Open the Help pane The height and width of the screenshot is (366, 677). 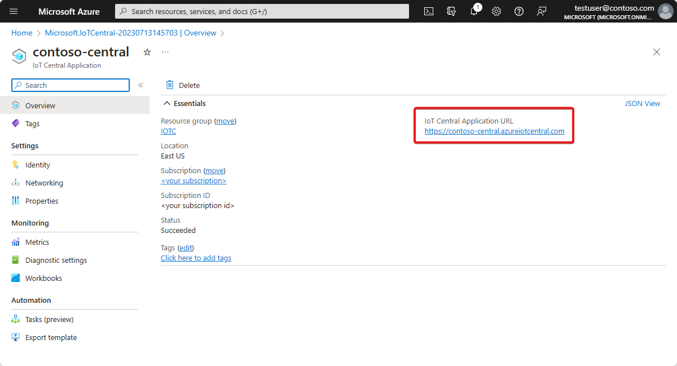[519, 11]
